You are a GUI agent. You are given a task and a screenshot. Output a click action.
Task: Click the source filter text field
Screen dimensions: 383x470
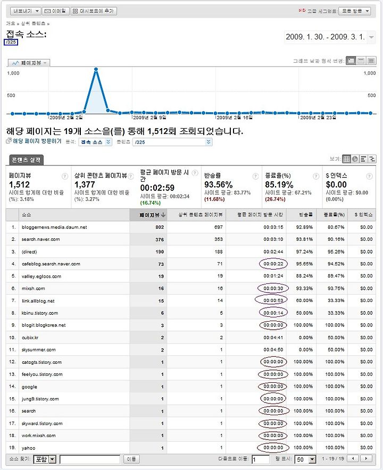pyautogui.click(x=90, y=459)
